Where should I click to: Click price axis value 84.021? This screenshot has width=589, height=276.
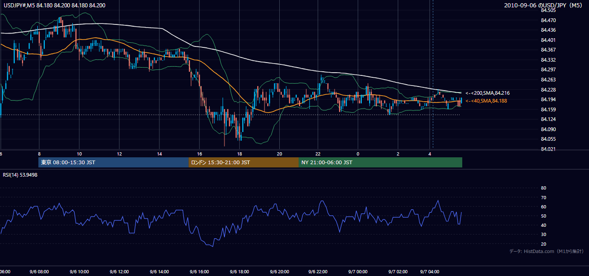click(x=548, y=149)
